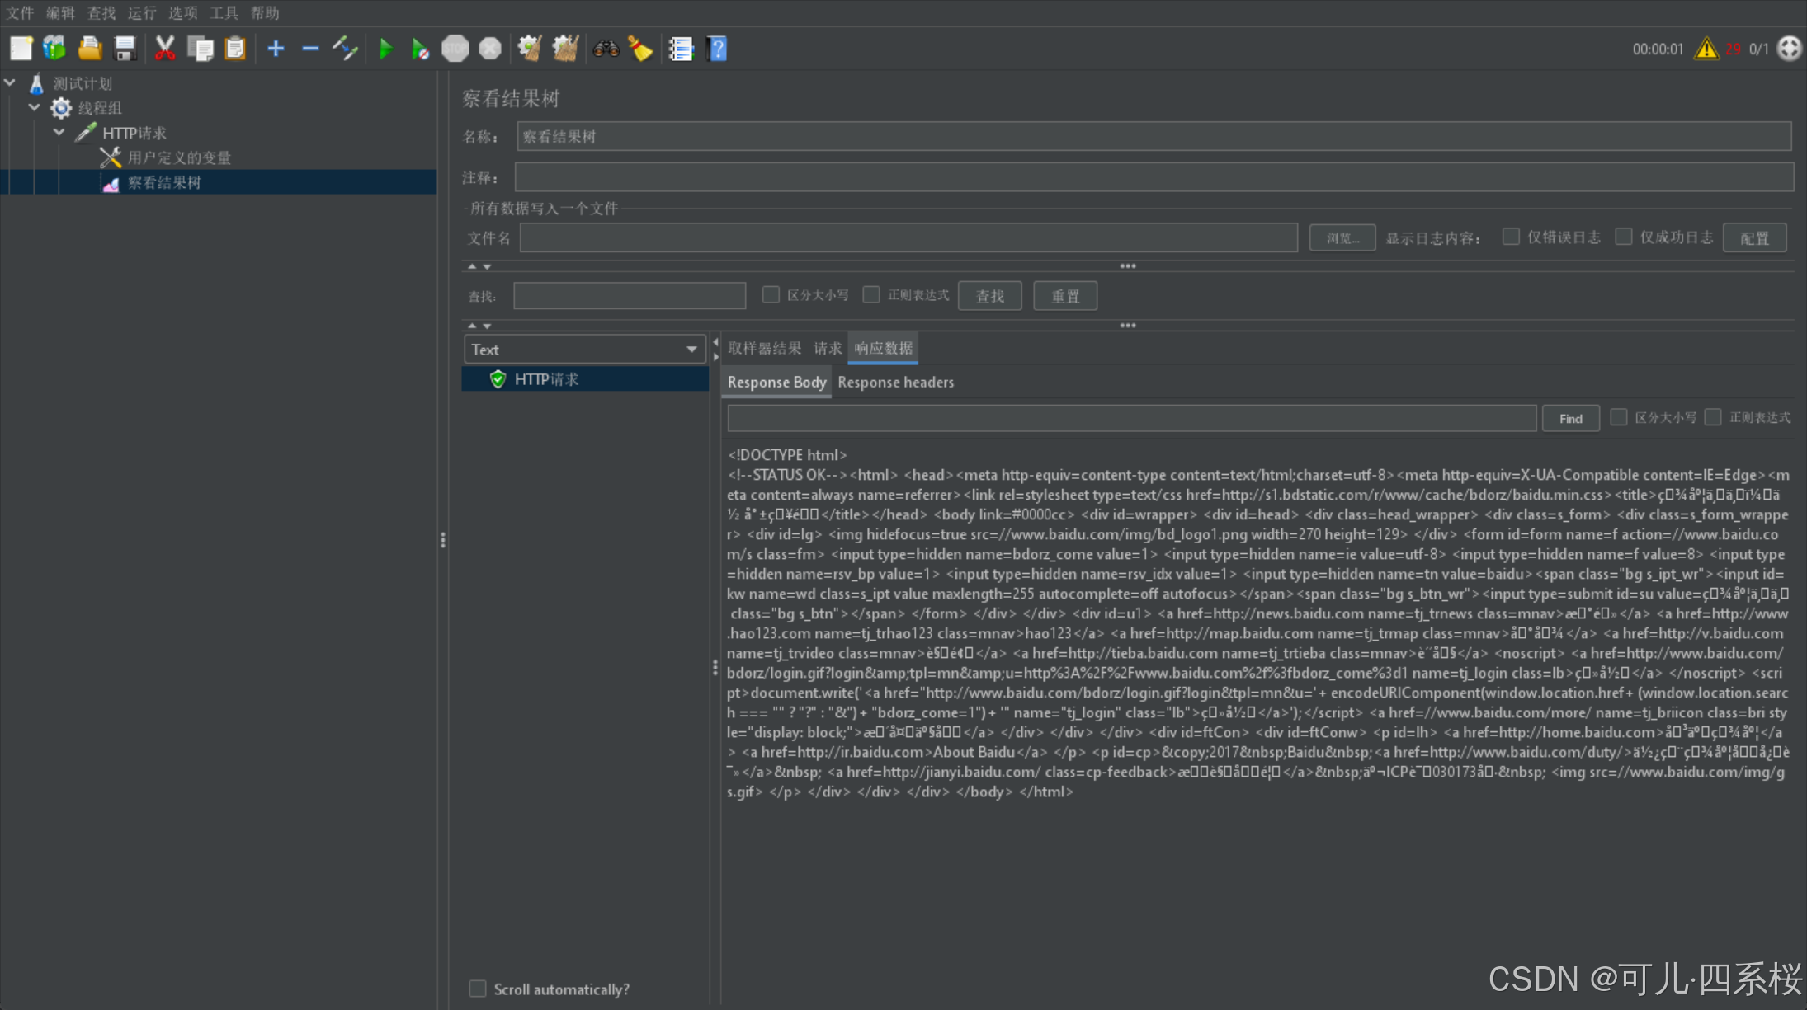Enable the 仅成功日志 checkbox

(x=1623, y=237)
